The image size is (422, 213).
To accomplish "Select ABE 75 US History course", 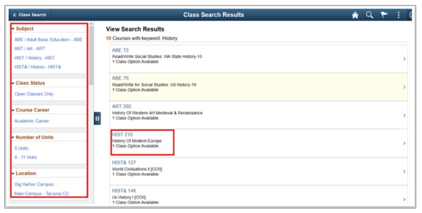I will click(x=259, y=87).
